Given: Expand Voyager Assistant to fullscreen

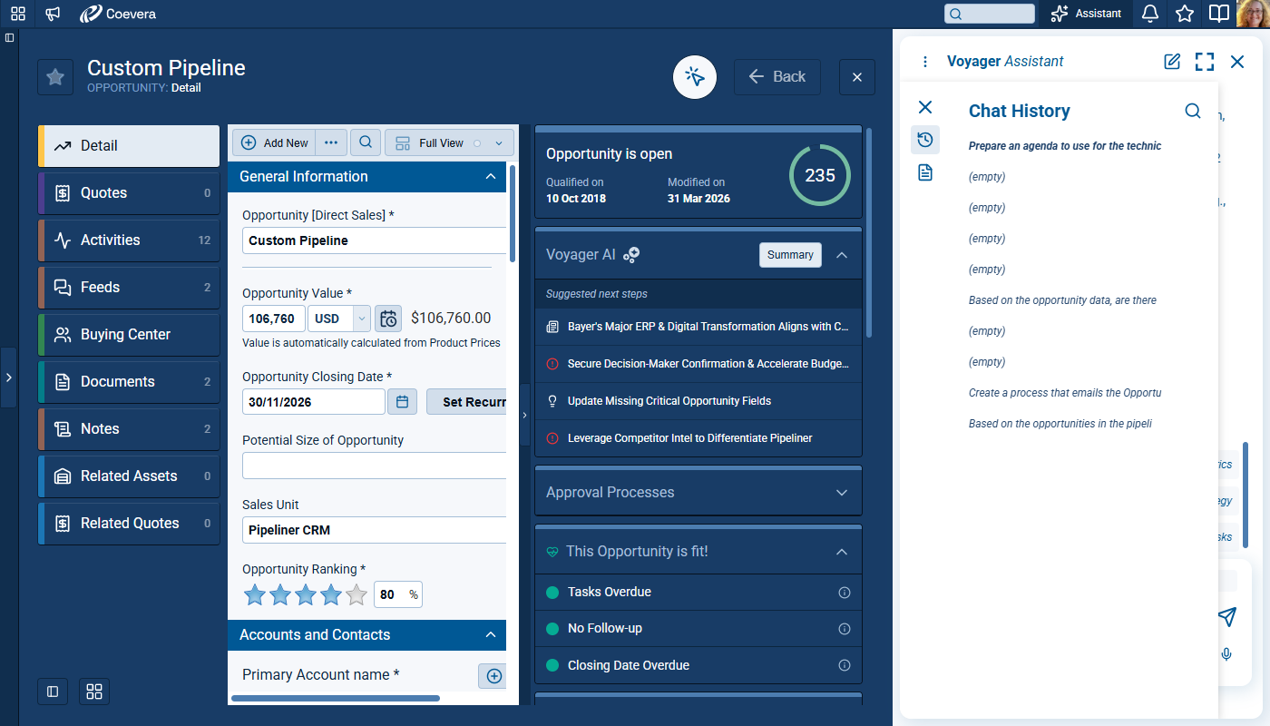Looking at the screenshot, I should [x=1204, y=62].
